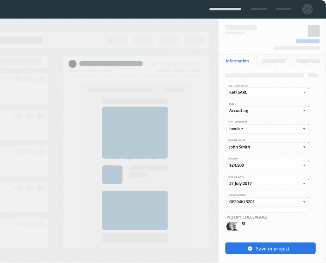Click the gray document thumbnail in panel header
The height and width of the screenshot is (263, 326).
click(x=313, y=31)
